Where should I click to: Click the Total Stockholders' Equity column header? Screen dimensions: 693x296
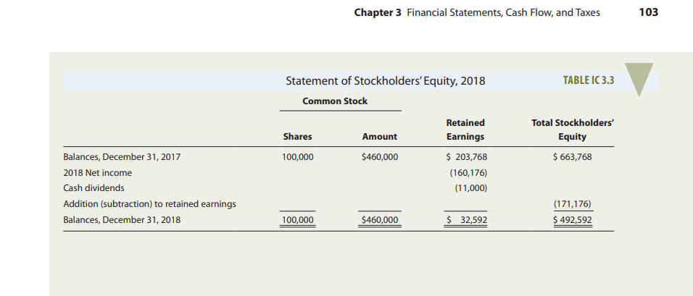tap(572, 130)
